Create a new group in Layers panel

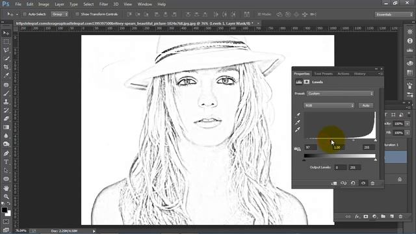point(383,216)
